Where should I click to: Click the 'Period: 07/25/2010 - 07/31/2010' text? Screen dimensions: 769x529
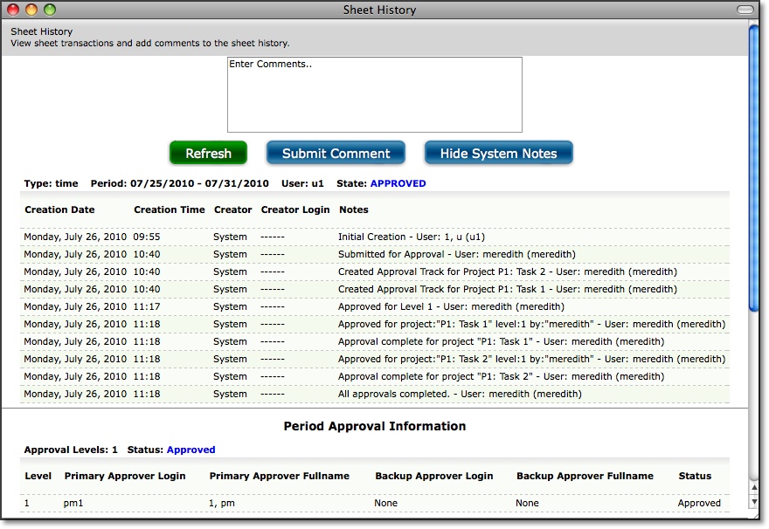[179, 183]
